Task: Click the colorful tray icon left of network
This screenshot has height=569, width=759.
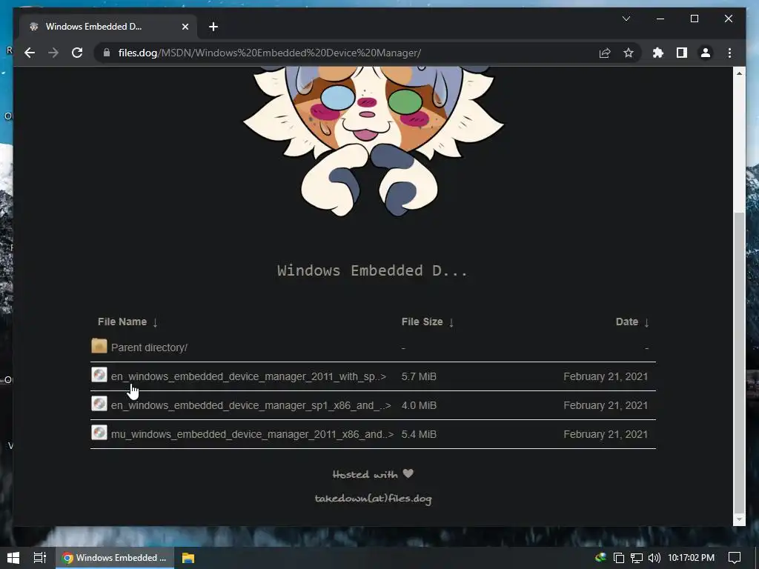Action: [600, 557]
